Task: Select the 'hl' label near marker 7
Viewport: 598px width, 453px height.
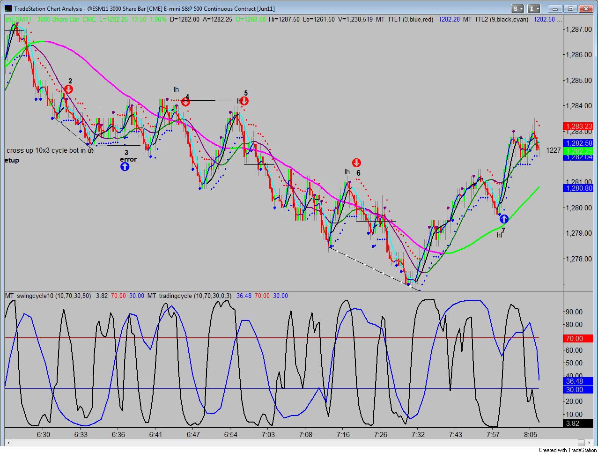Action: [x=499, y=236]
